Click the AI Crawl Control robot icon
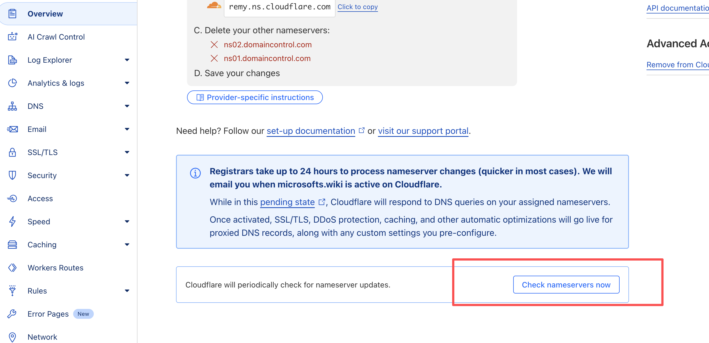 12,37
